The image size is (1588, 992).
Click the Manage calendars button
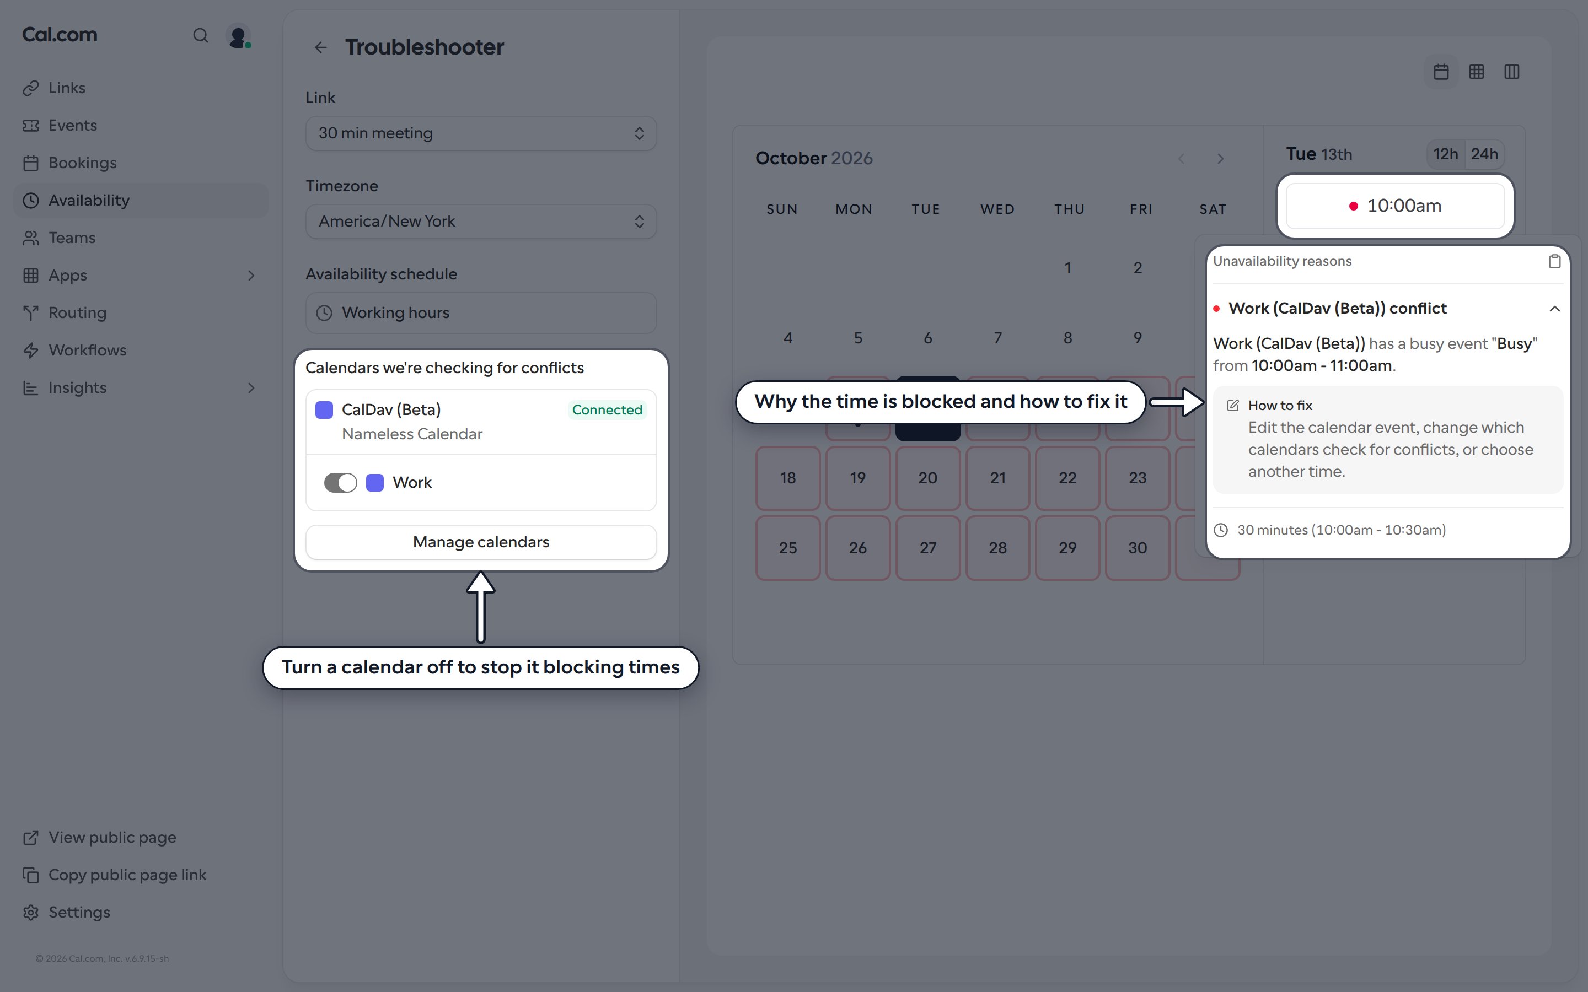click(481, 542)
